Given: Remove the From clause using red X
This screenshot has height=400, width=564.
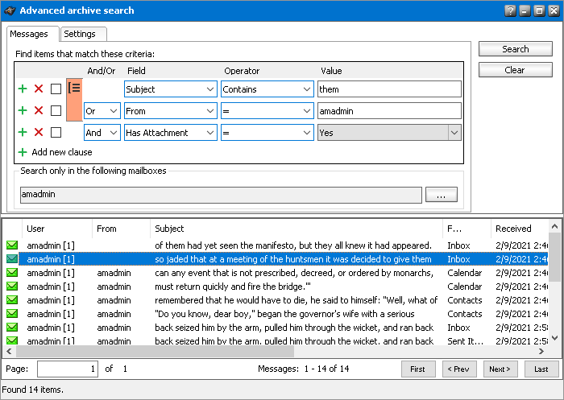Looking at the screenshot, I should [39, 110].
